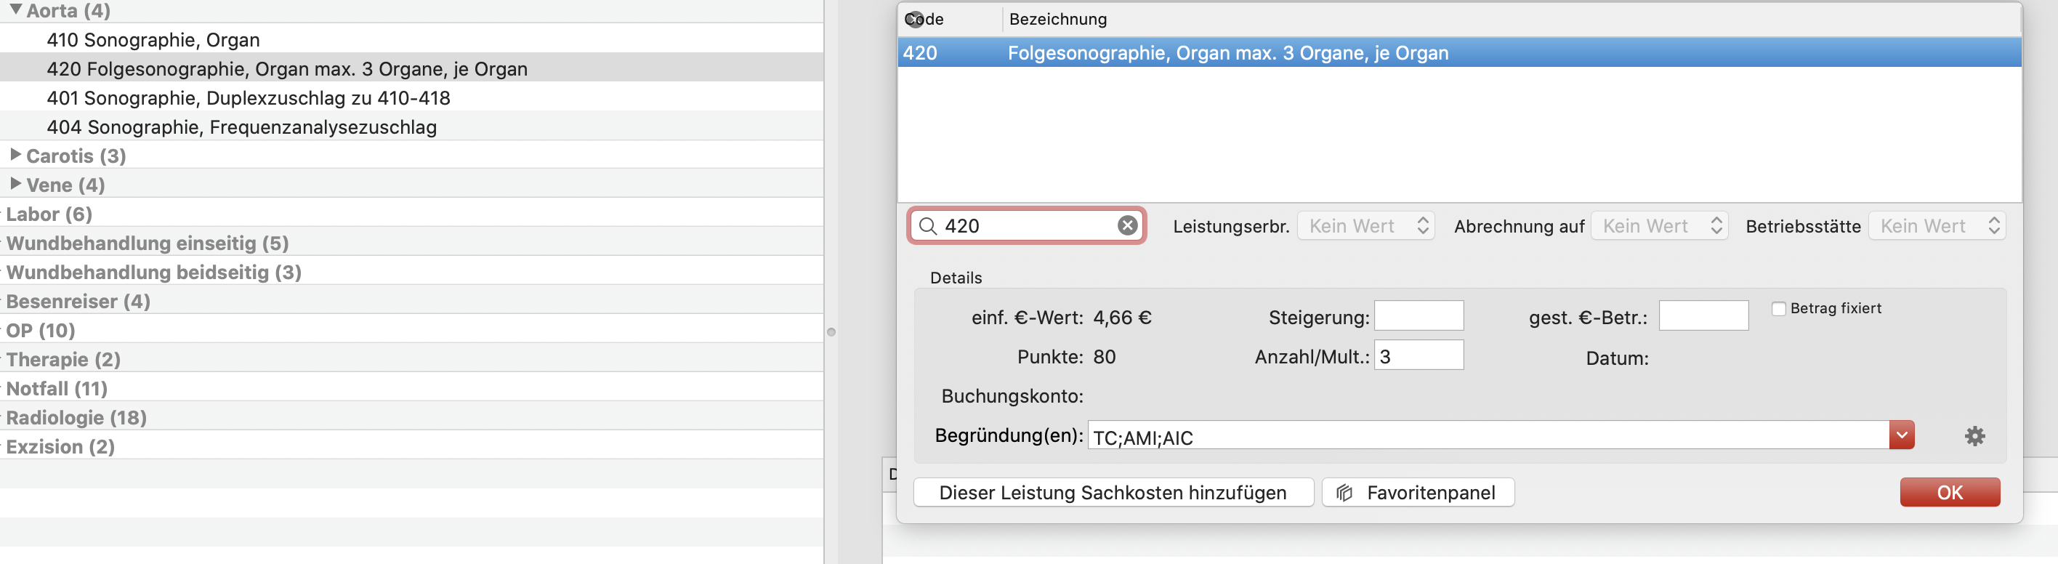Select the Labor (6) category
2058x564 pixels.
pos(49,214)
